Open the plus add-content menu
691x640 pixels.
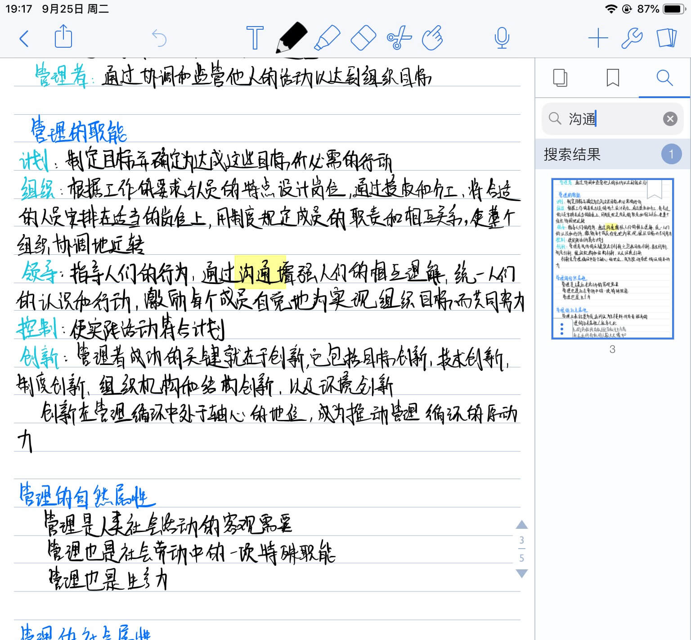click(x=598, y=38)
